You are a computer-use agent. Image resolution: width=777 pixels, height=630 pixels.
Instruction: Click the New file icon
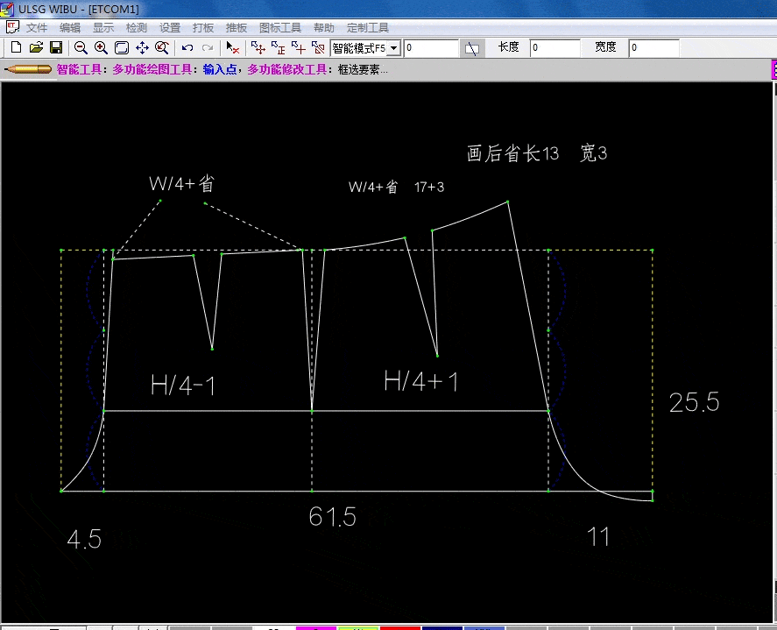[x=15, y=47]
